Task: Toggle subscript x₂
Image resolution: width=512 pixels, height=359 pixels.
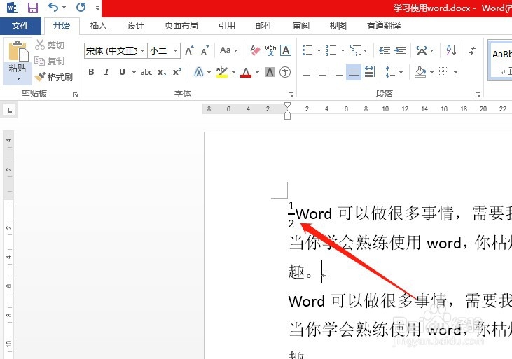Action: (x=162, y=72)
